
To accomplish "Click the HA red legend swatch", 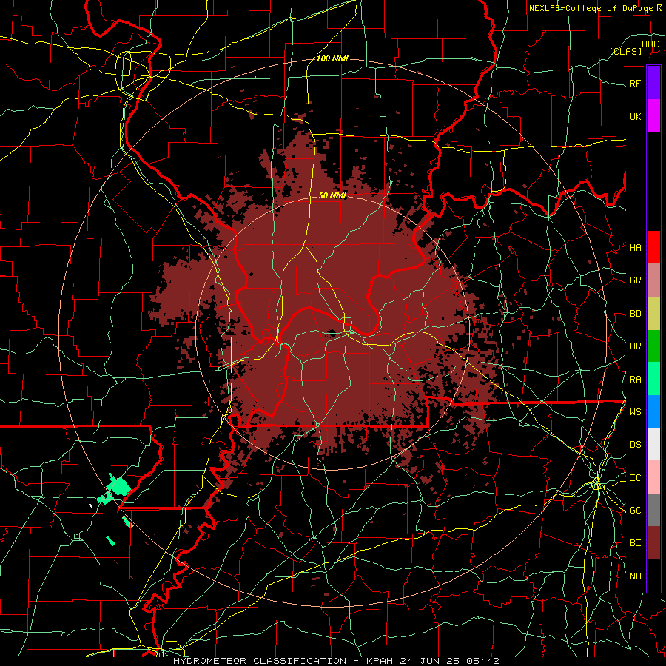I will pyautogui.click(x=653, y=247).
